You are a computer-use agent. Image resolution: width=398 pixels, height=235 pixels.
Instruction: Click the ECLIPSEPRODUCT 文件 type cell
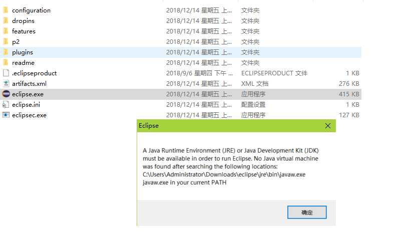pos(274,73)
